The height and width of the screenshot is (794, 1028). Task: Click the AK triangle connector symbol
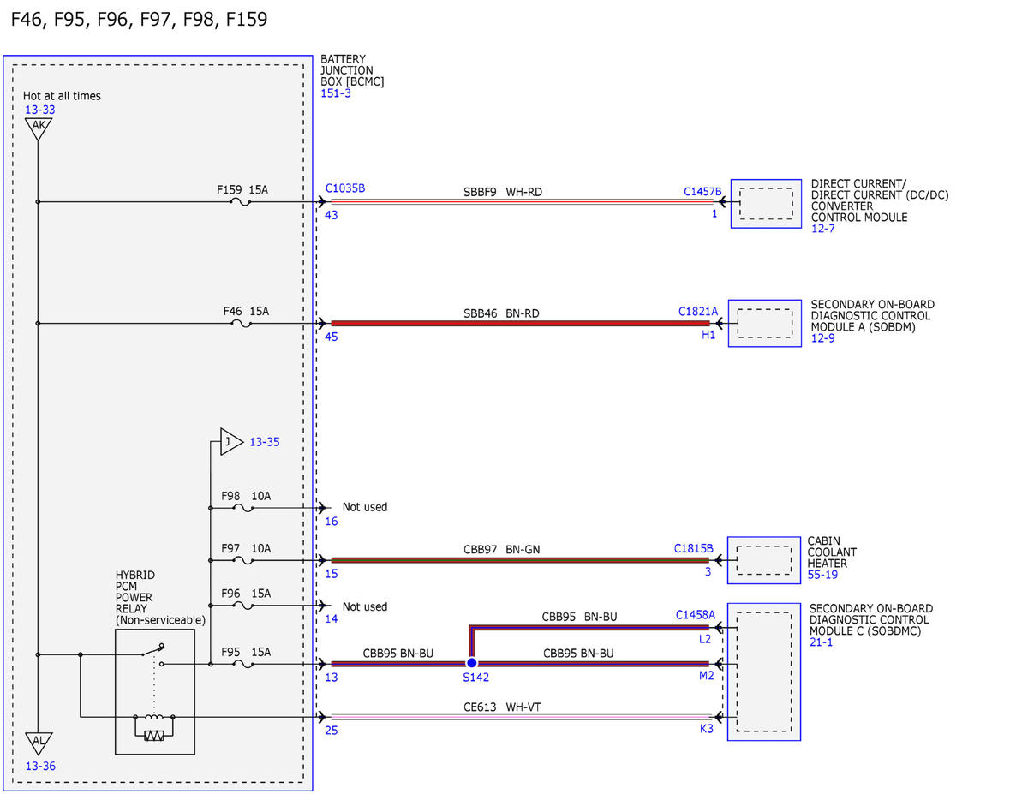tap(38, 128)
